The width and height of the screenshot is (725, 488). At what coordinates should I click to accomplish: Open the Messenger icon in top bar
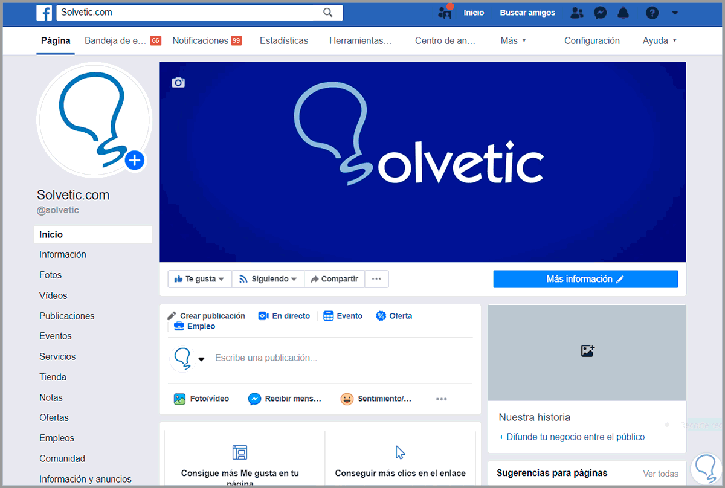click(600, 13)
